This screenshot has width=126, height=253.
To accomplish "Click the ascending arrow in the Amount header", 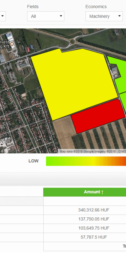I will pyautogui.click(x=102, y=192).
